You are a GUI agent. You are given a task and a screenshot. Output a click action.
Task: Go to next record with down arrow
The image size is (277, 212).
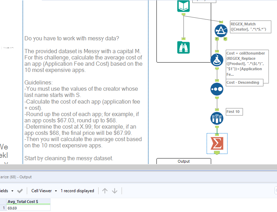pos(115,191)
